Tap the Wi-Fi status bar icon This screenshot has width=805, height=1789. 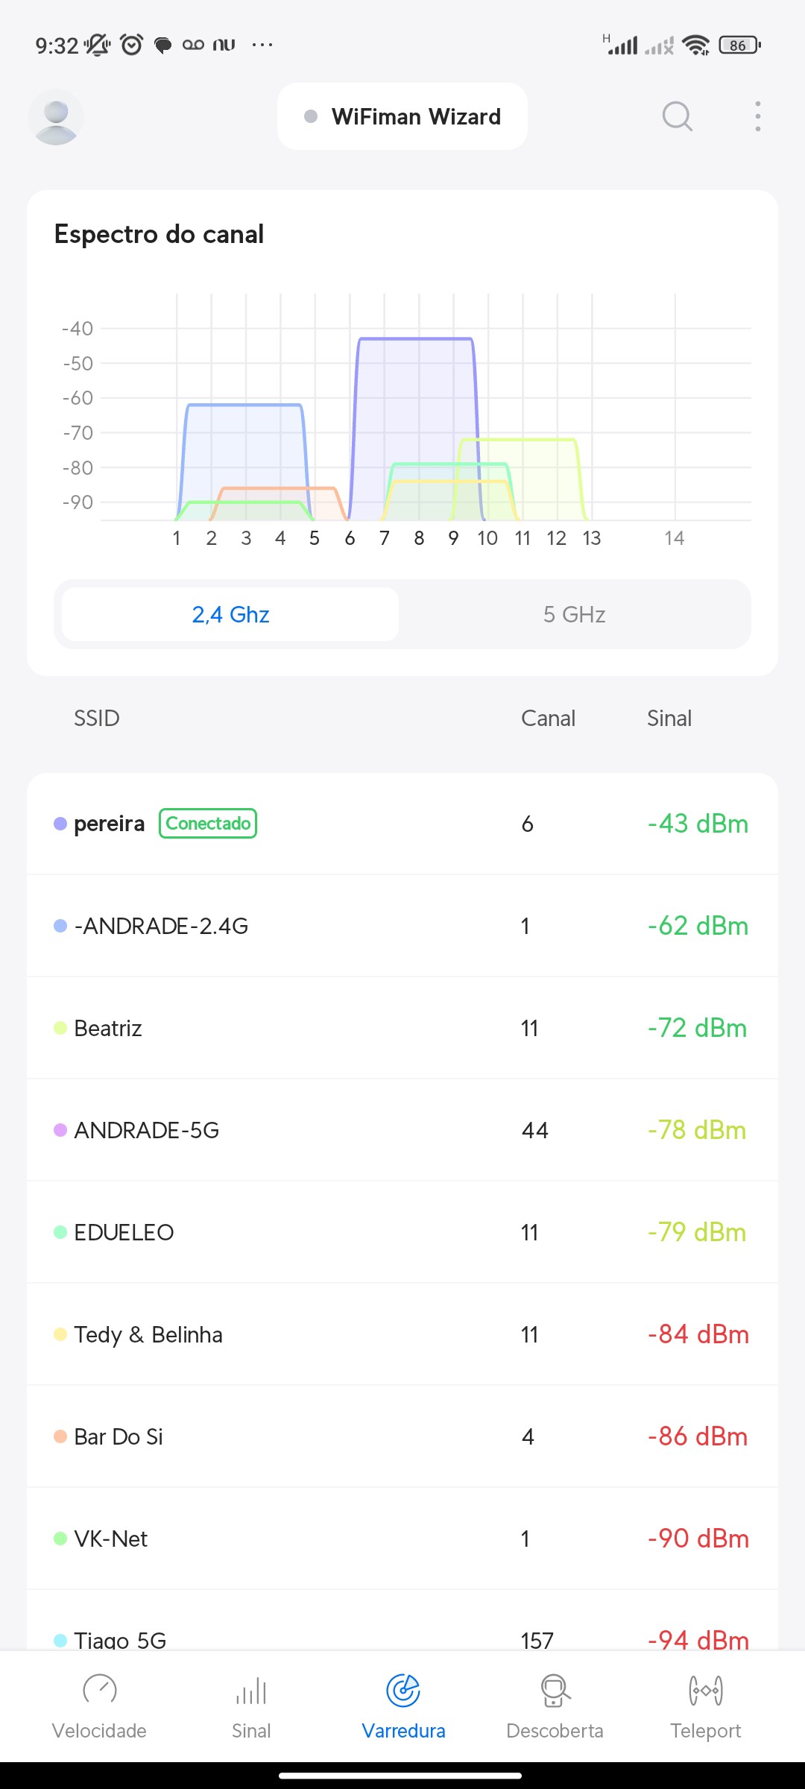click(x=696, y=45)
